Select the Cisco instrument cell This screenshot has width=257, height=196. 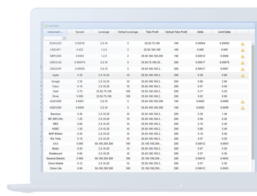[55, 86]
